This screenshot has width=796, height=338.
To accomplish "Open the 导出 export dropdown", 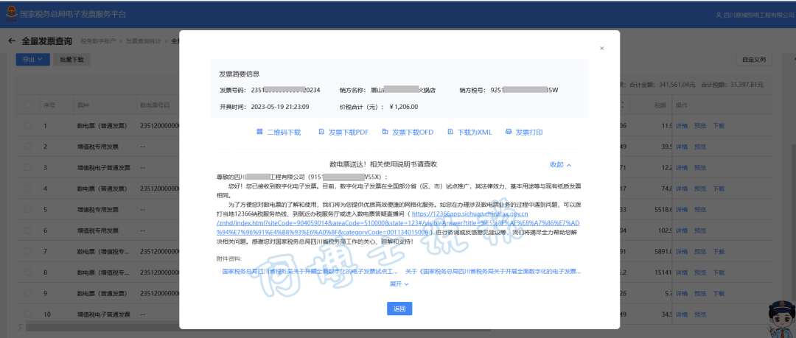I will [32, 59].
